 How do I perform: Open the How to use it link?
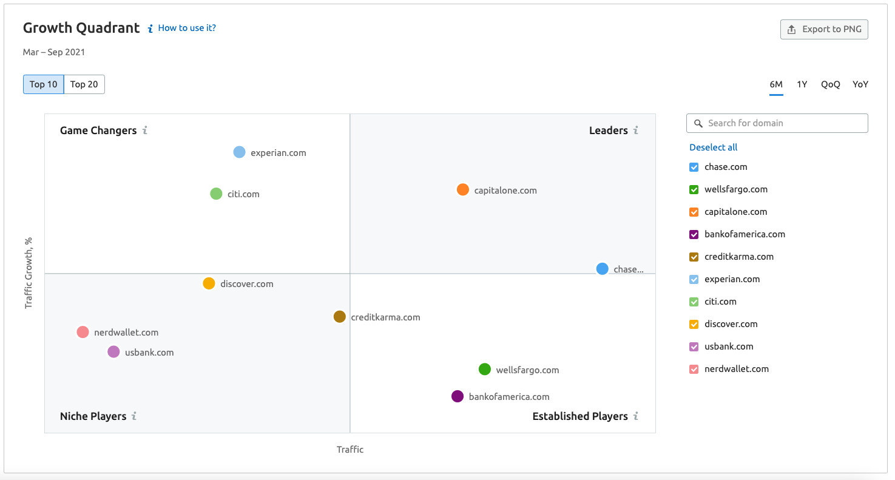(x=187, y=28)
